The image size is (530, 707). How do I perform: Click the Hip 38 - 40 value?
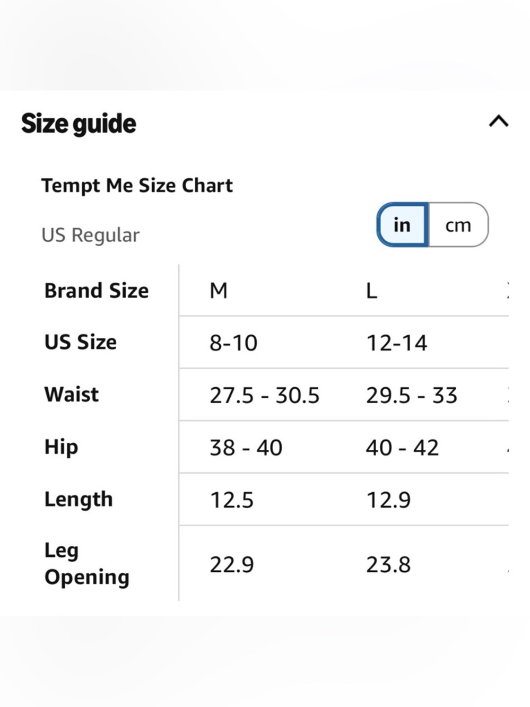point(246,448)
